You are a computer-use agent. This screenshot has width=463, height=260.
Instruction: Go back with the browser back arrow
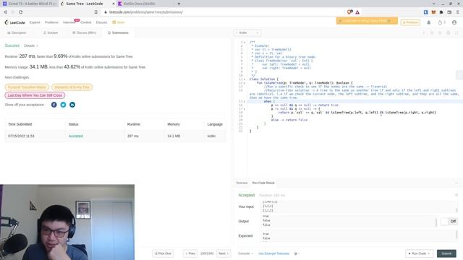point(5,12)
